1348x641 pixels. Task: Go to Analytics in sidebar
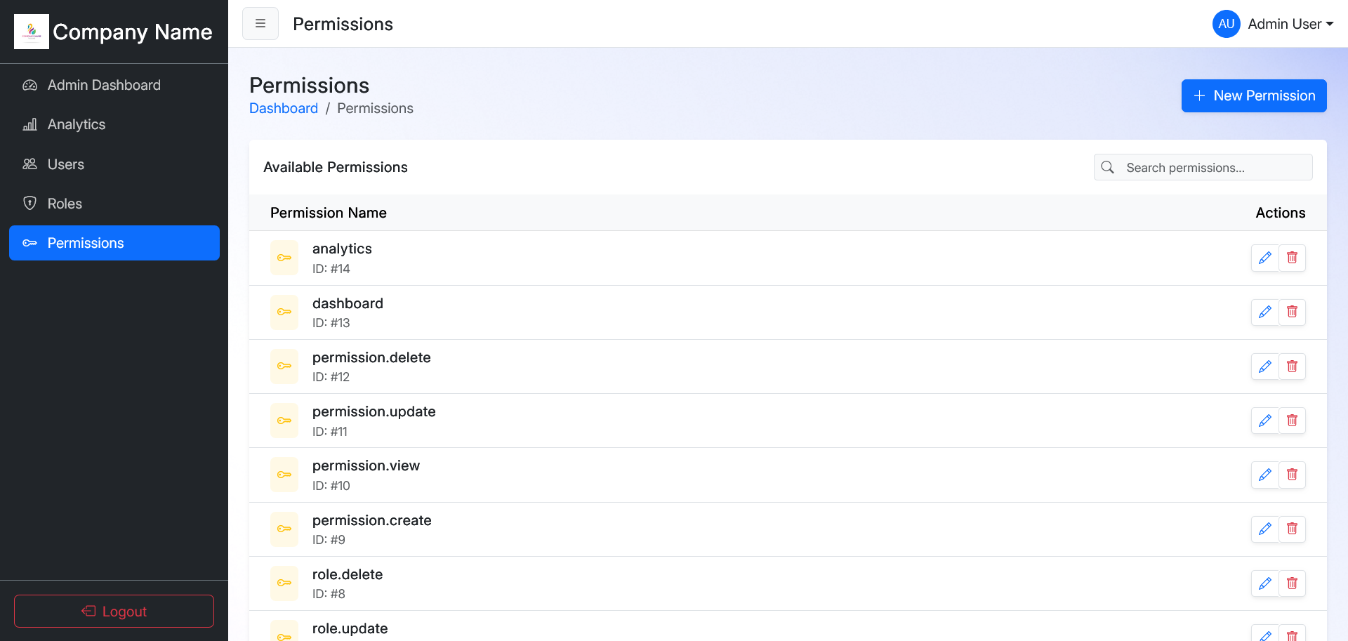(x=76, y=124)
